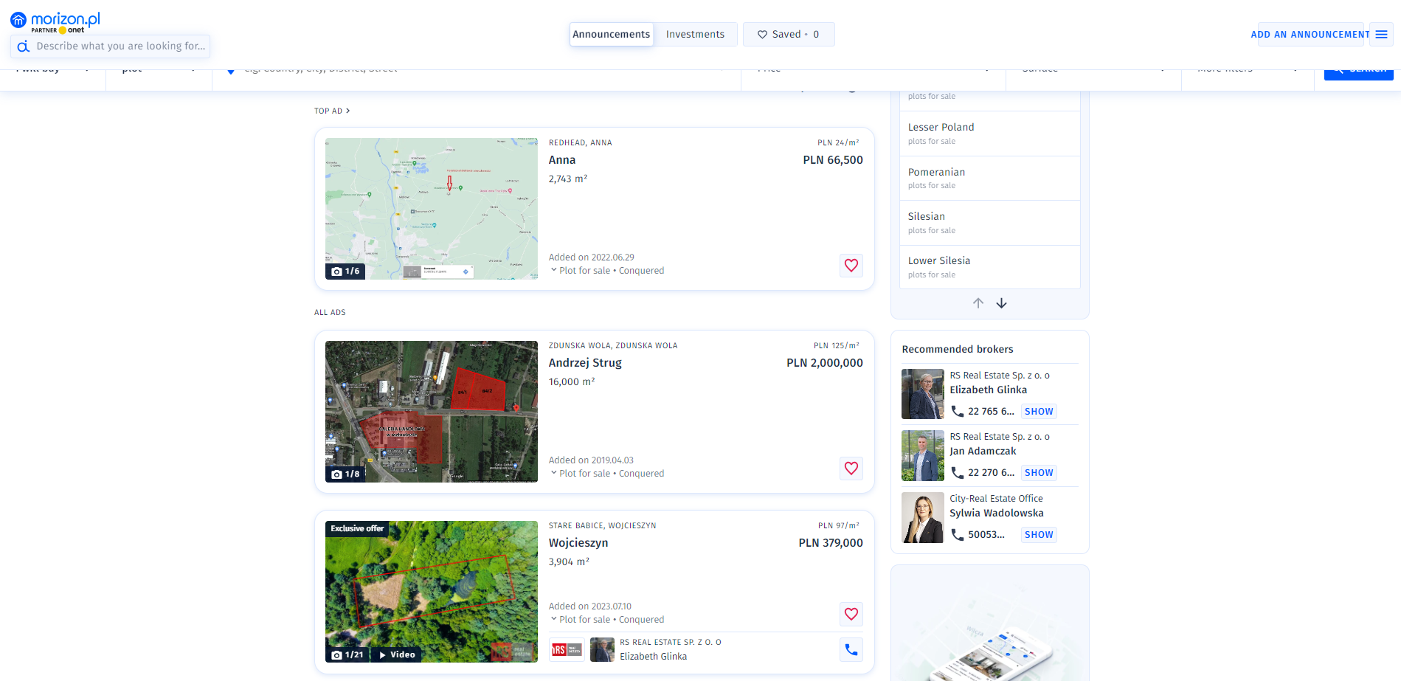Expand the TOP AD chevron link

(x=347, y=111)
